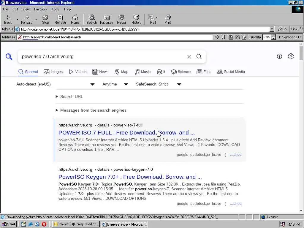The width and height of the screenshot is (304, 228).
Task: Open search preferences gear icon
Action: pyautogui.click(x=291, y=56)
